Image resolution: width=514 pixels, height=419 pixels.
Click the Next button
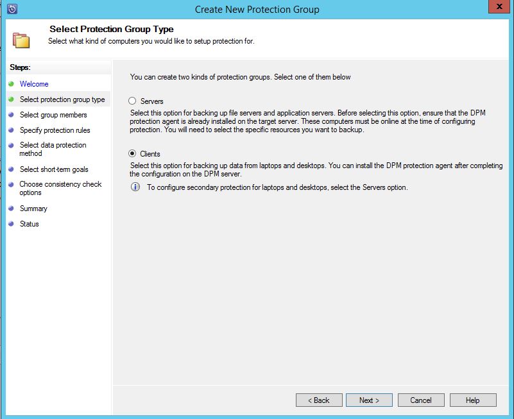[x=369, y=400]
